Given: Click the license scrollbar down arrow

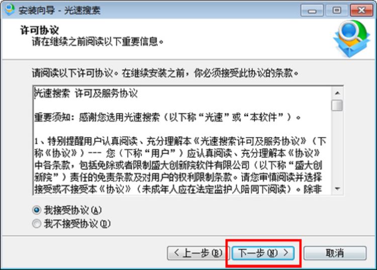Looking at the screenshot, I should coord(337,189).
